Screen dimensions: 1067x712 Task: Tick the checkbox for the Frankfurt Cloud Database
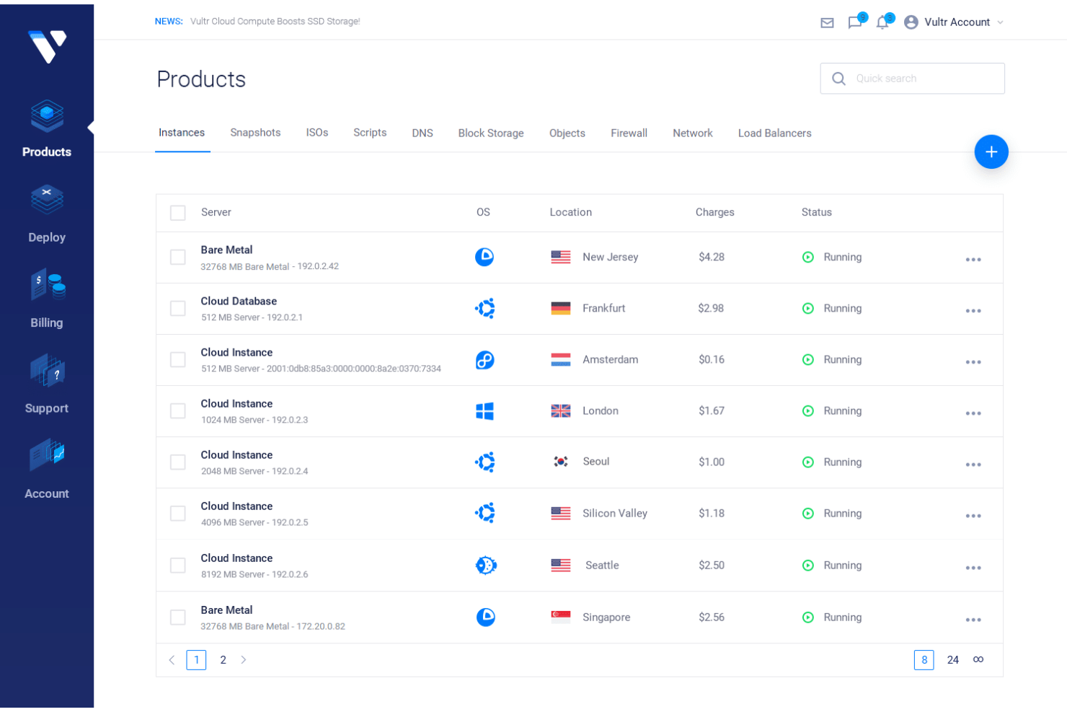[x=177, y=308]
